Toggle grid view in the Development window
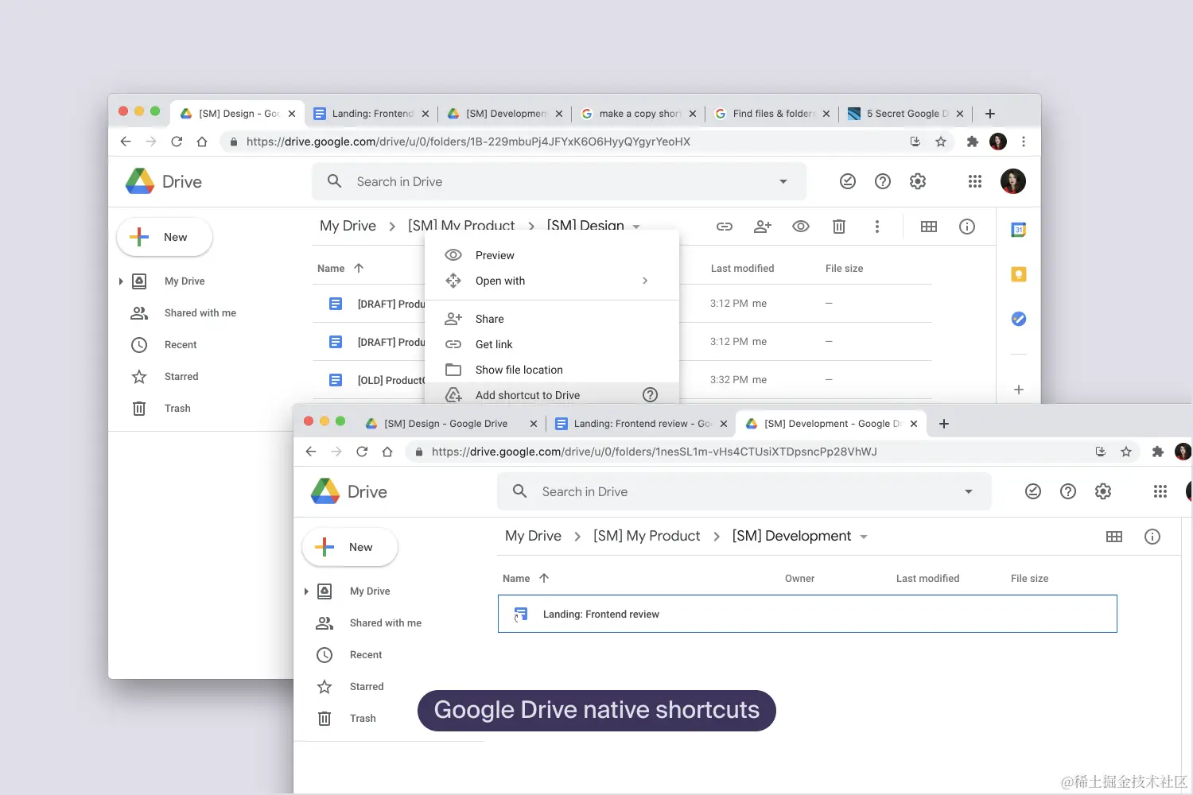Screen dimensions: 1193x795 (1114, 537)
